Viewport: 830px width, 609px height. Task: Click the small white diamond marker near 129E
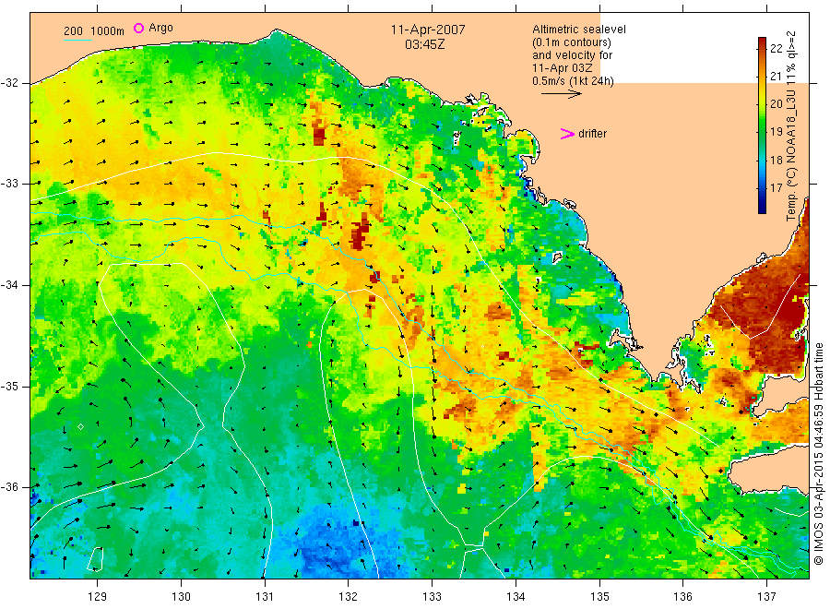[x=80, y=427]
